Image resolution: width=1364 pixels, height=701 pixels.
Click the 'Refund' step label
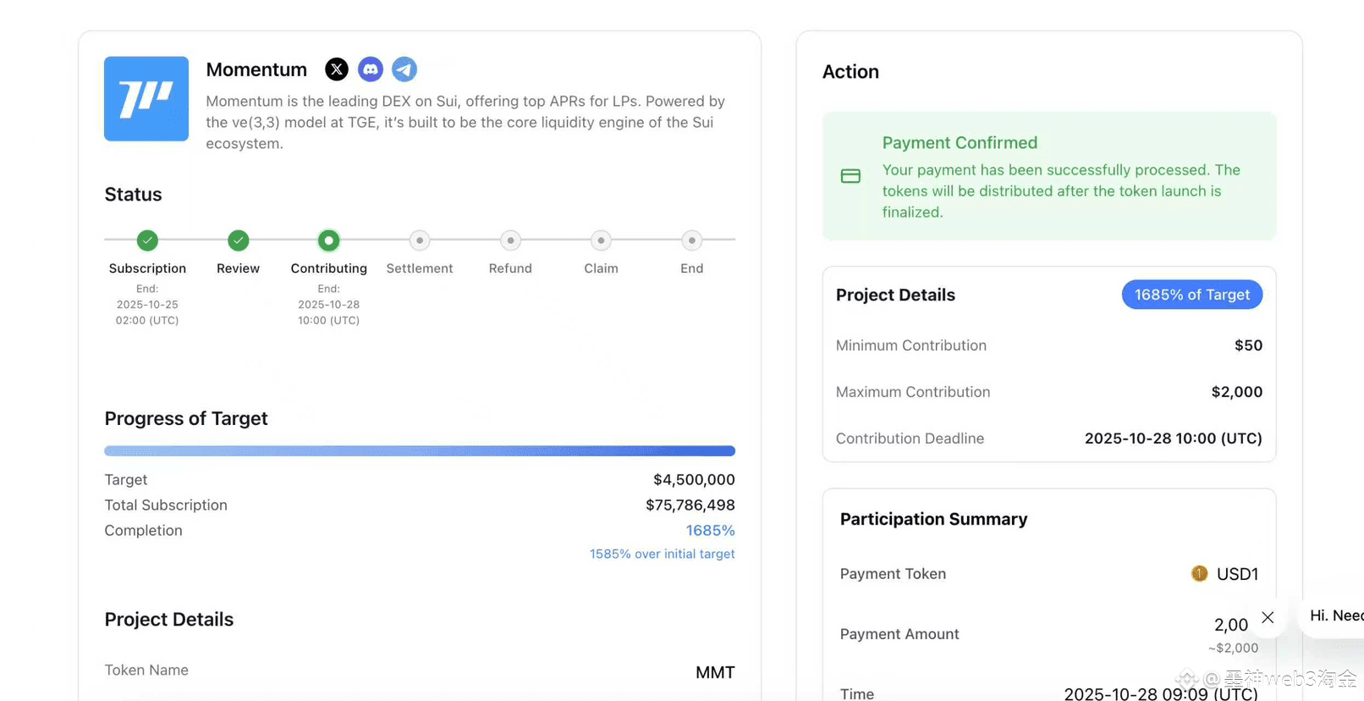[x=510, y=268]
